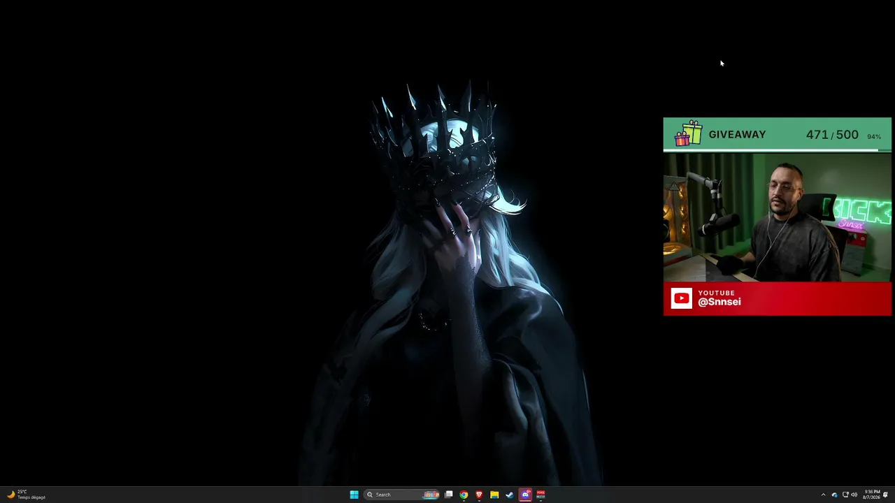895x503 pixels.
Task: Open the volume control in the tray
Action: (854, 495)
